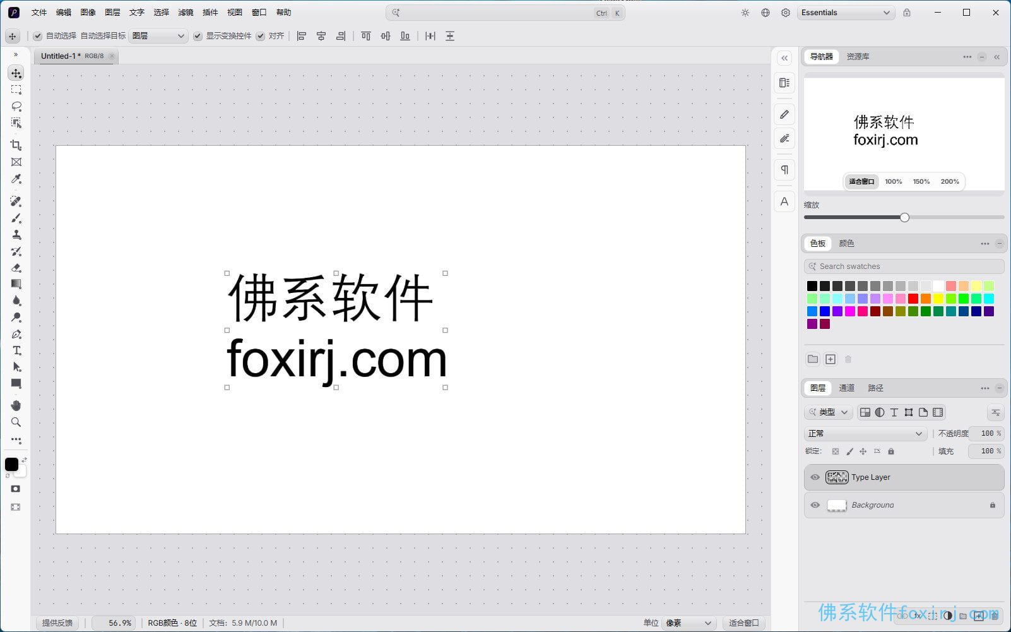The height and width of the screenshot is (632, 1011).
Task: Open the layers panel options menu
Action: click(985, 388)
